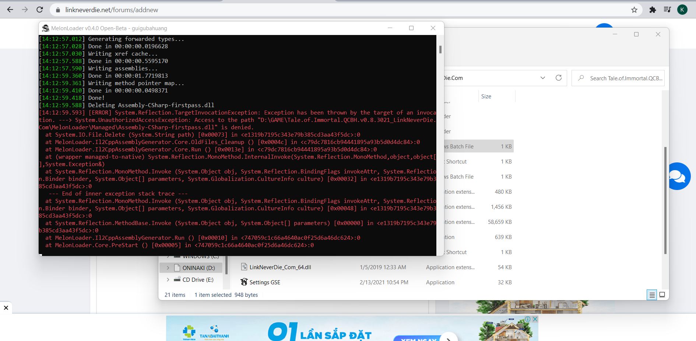Expand the CD Drive (E:) tree node
This screenshot has height=341, width=696.
click(x=168, y=280)
